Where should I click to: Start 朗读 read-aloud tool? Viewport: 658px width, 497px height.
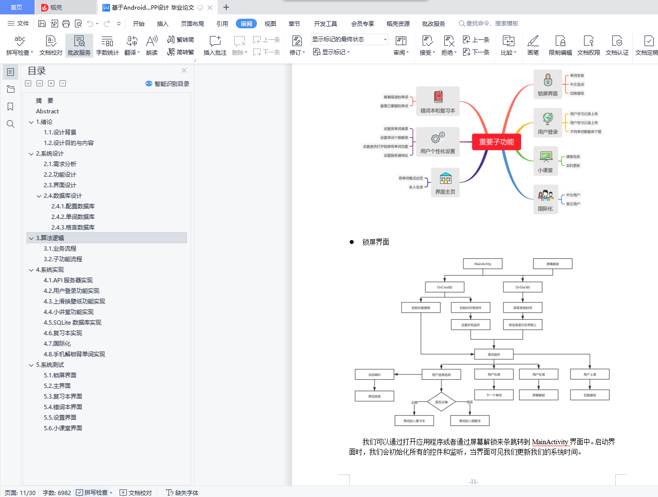(x=152, y=46)
